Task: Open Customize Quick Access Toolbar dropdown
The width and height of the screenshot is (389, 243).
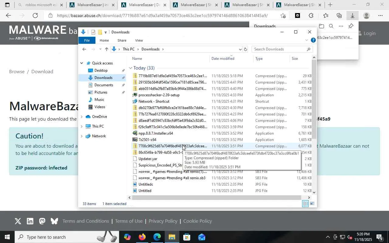Action: (x=105, y=32)
